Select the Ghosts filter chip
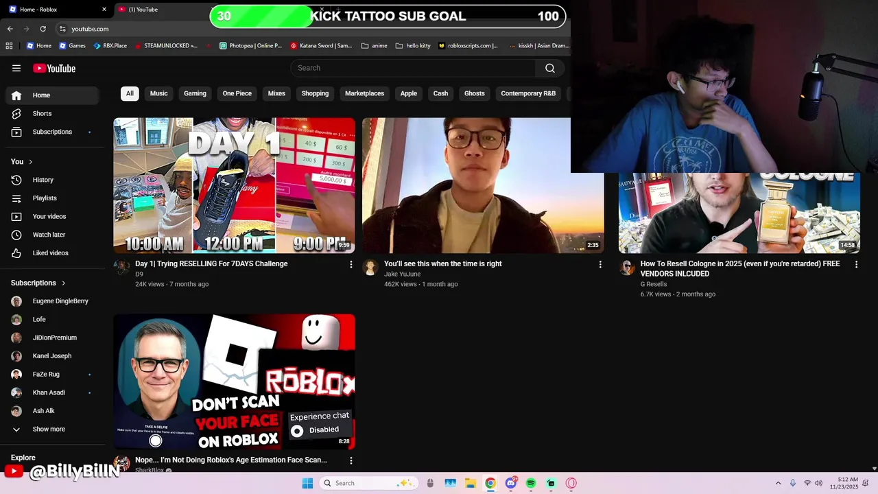Image resolution: width=878 pixels, height=494 pixels. pos(475,93)
